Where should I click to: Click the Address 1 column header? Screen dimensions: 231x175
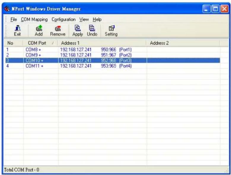coord(102,43)
